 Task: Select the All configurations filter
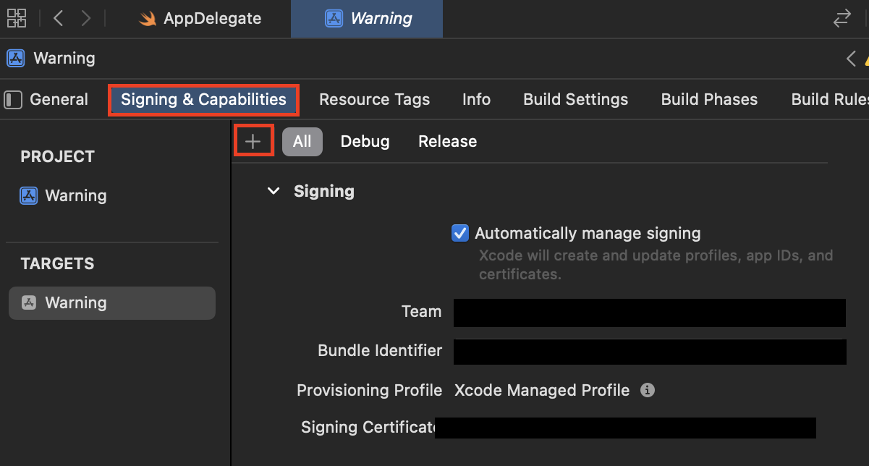(302, 142)
